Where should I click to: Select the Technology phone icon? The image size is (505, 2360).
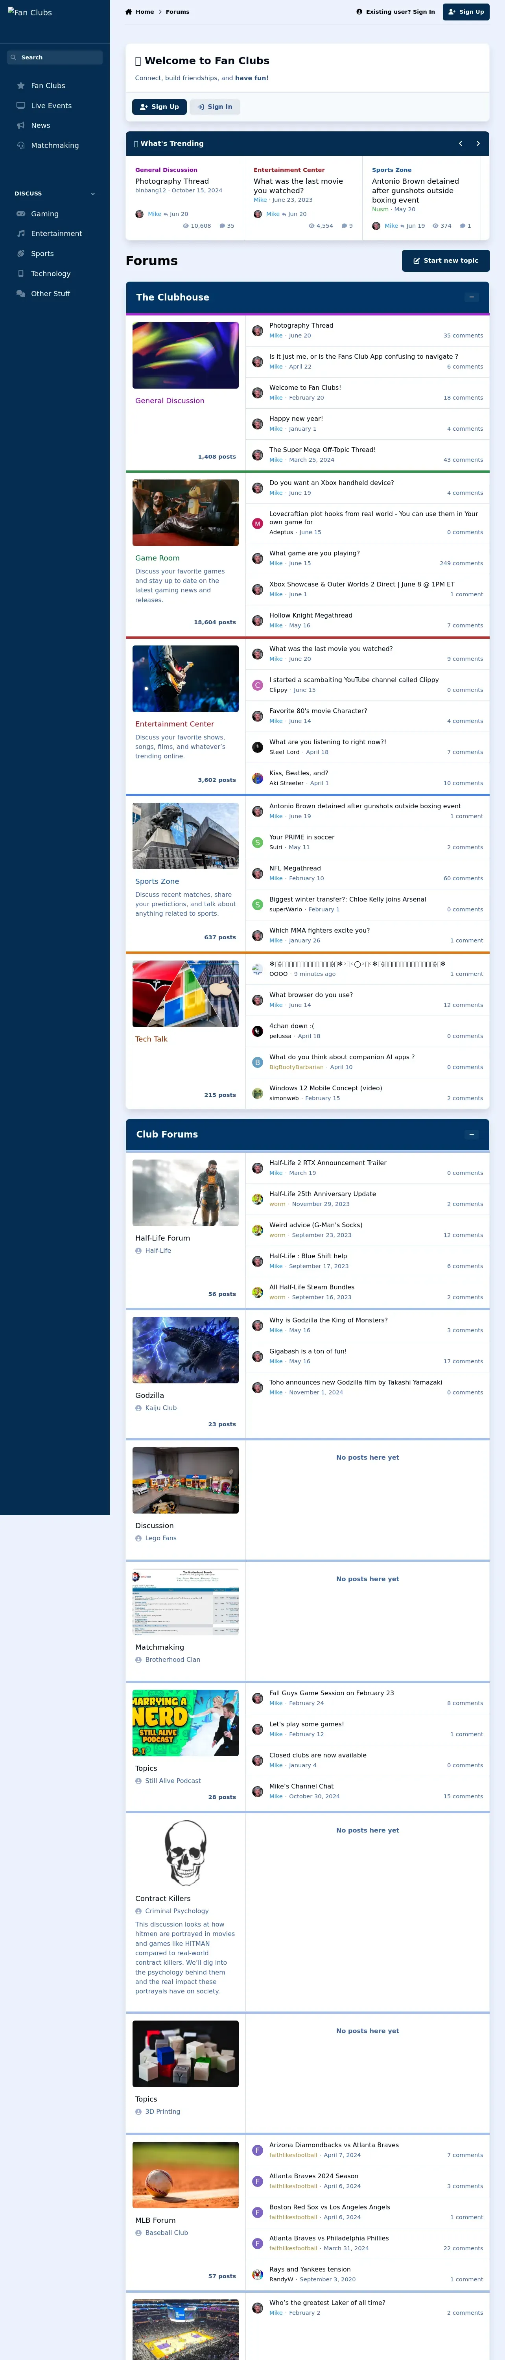(21, 274)
